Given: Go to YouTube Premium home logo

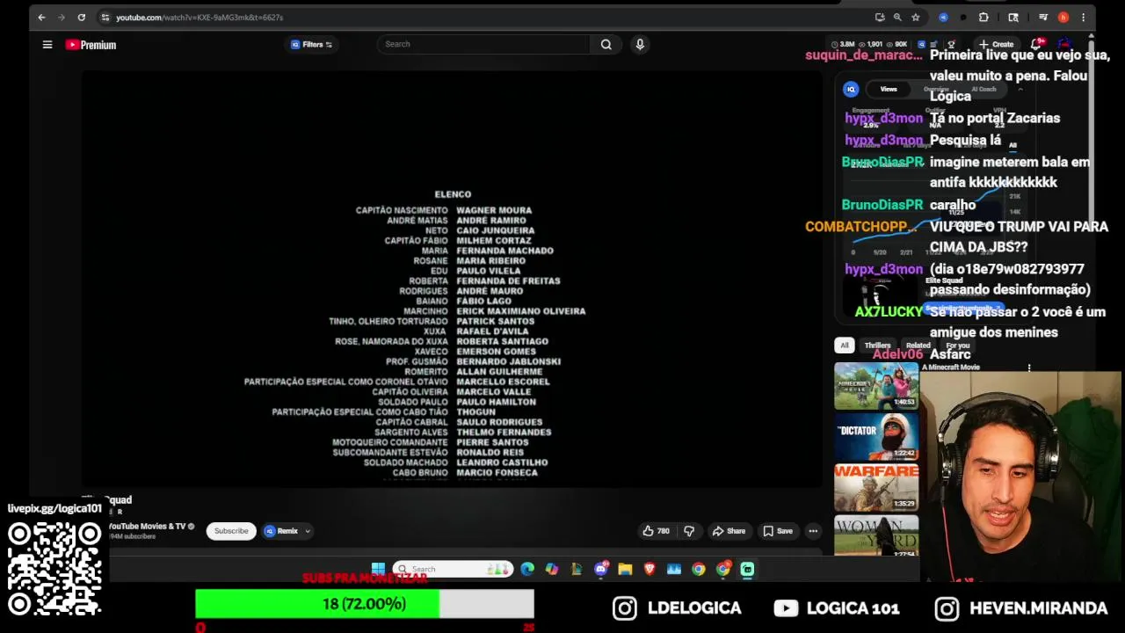Looking at the screenshot, I should [91, 45].
